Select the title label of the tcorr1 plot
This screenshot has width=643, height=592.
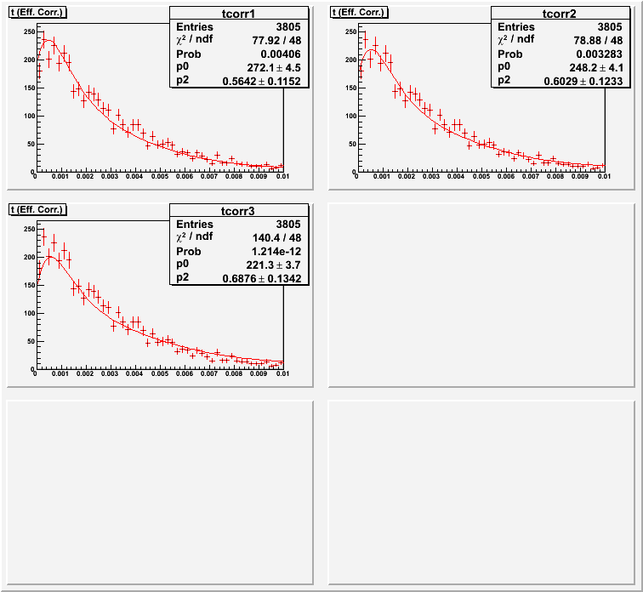pyautogui.click(x=37, y=12)
